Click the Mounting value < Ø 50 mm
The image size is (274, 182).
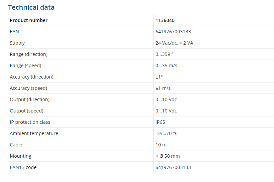167,156
